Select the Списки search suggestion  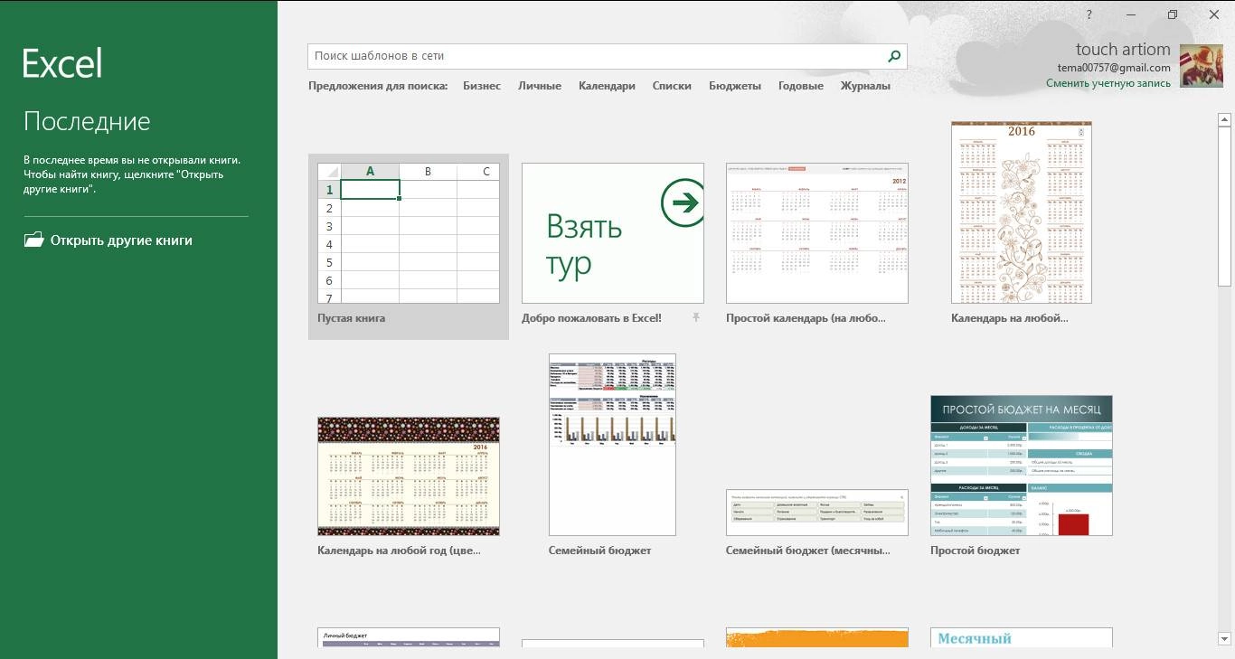[x=672, y=86]
